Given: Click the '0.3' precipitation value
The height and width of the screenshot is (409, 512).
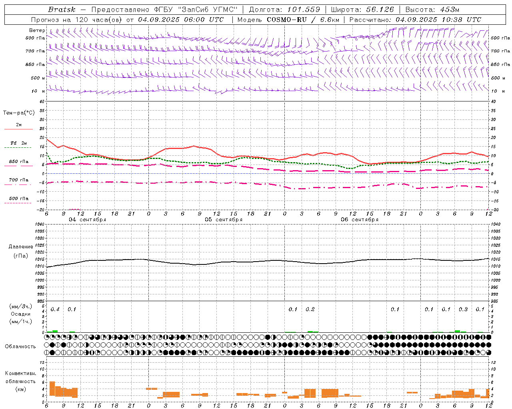Looking at the screenshot, I should [x=463, y=310].
